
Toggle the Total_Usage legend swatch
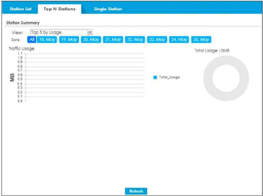[x=155, y=77]
